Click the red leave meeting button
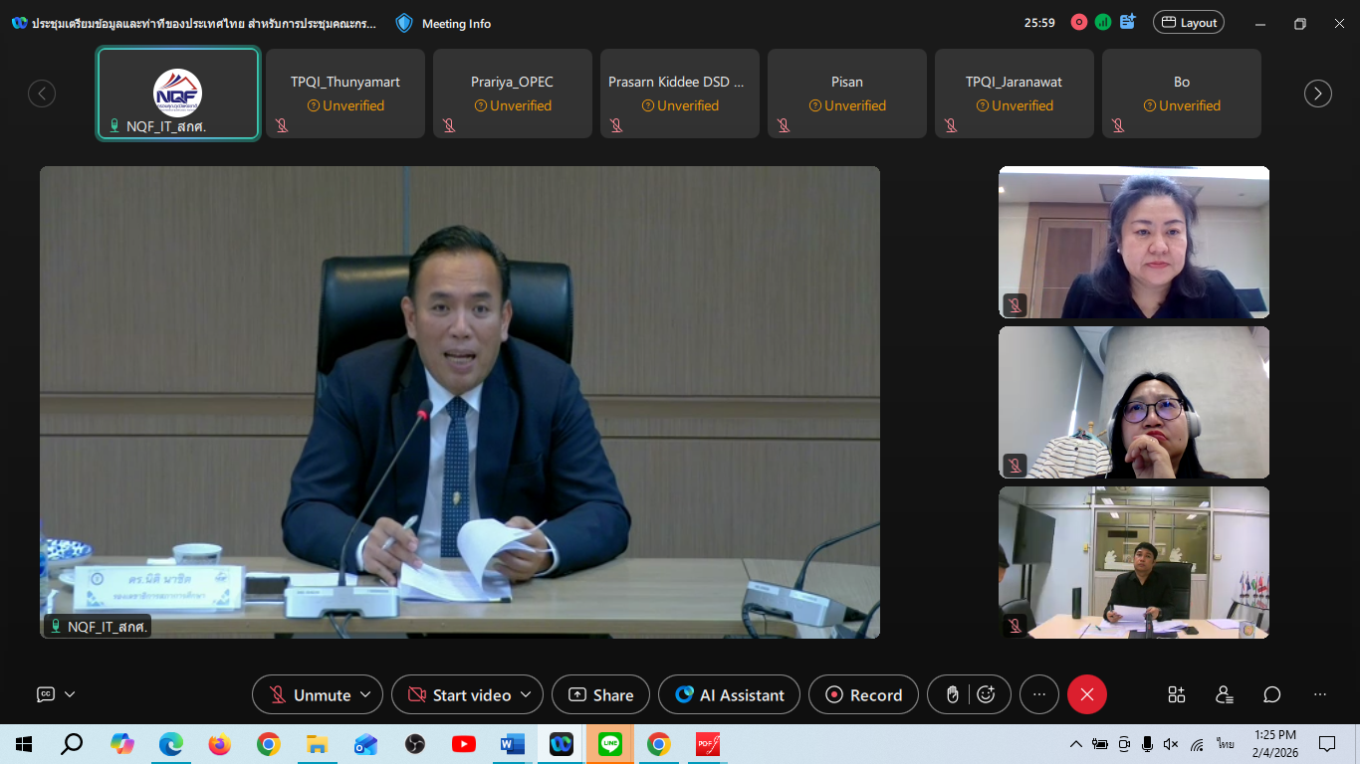The image size is (1360, 764). click(x=1087, y=694)
